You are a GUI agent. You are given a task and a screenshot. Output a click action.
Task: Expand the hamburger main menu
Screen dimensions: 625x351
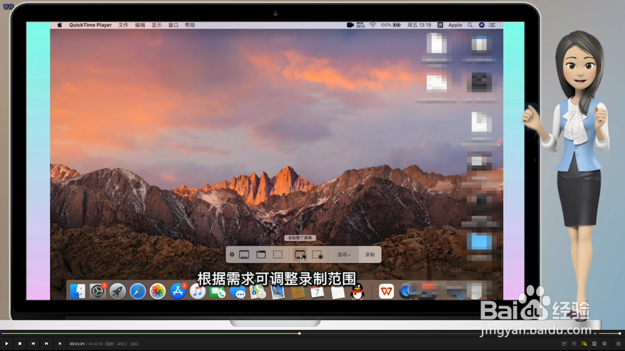(x=618, y=344)
